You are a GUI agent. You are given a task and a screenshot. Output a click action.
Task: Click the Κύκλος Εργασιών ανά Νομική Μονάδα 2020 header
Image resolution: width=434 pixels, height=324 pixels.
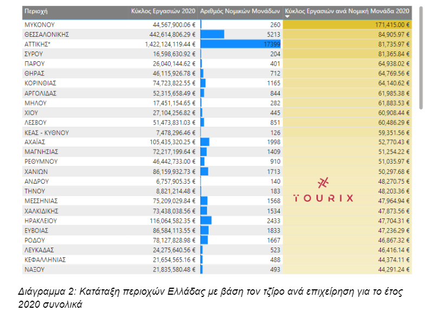tap(347, 10)
